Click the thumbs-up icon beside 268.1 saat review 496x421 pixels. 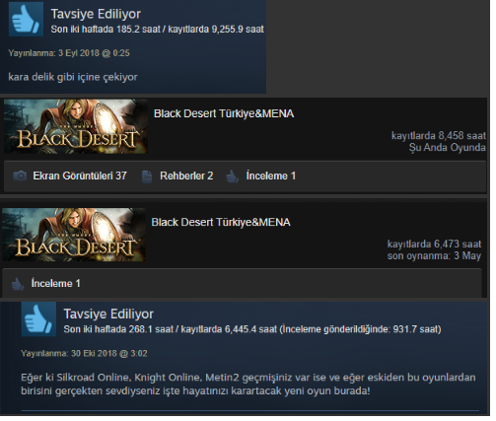[38, 319]
